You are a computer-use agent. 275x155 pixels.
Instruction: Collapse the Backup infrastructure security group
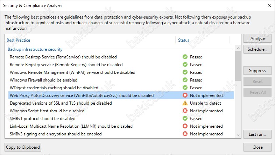click(35, 49)
